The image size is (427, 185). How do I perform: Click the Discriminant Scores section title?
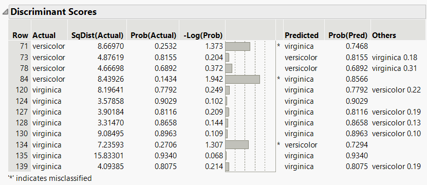click(x=53, y=12)
